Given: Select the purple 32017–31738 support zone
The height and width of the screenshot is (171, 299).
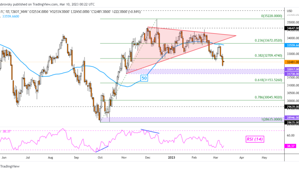Looking at the screenshot, I should pyautogui.click(x=199, y=71).
